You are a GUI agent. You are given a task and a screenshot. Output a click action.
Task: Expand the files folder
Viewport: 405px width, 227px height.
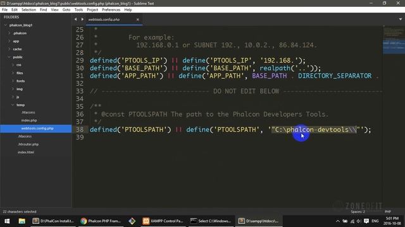tap(13, 73)
